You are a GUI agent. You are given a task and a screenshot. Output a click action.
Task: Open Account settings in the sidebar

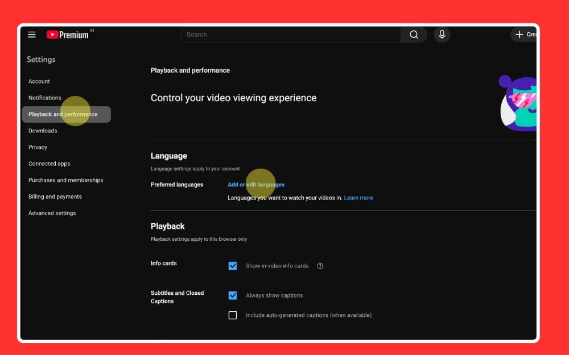39,81
